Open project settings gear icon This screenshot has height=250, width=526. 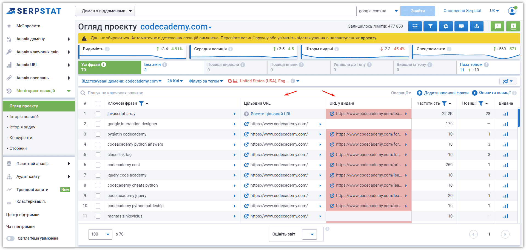click(x=446, y=27)
